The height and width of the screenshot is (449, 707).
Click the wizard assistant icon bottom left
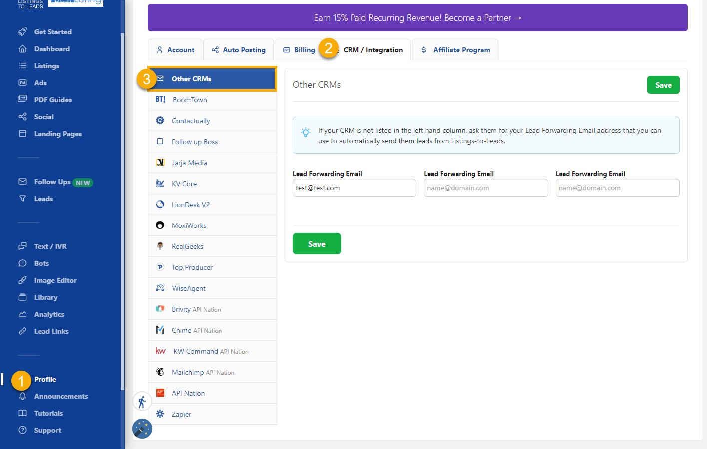point(142,428)
